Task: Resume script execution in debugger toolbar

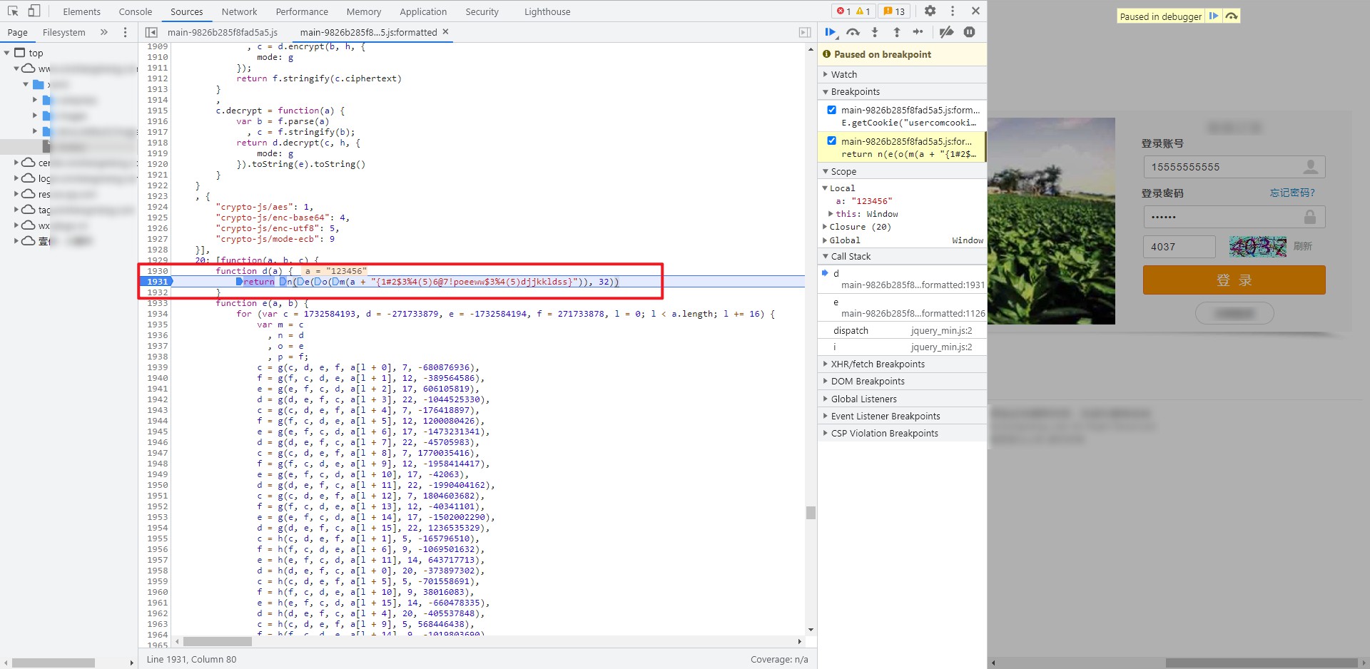Action: (831, 32)
